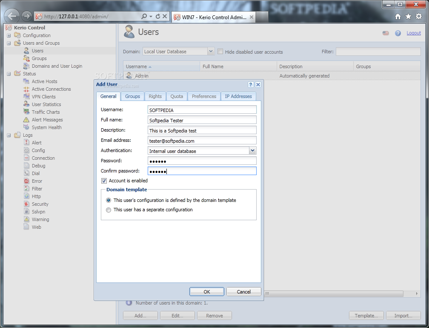This screenshot has height=328, width=429.
Task: Select configuration defined by domain template
Action: [x=109, y=200]
